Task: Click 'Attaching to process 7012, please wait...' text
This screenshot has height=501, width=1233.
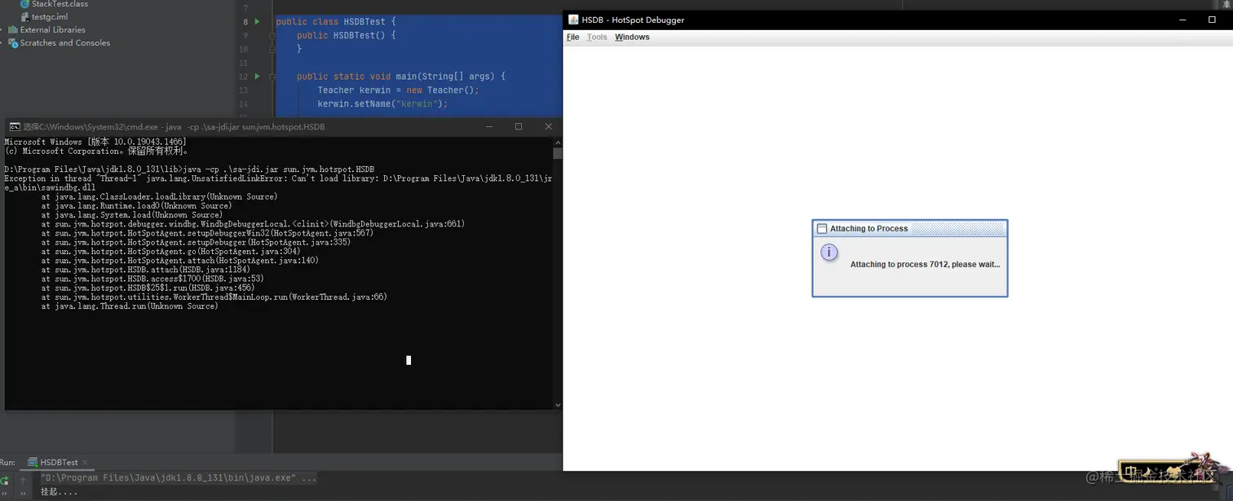Action: [x=925, y=264]
